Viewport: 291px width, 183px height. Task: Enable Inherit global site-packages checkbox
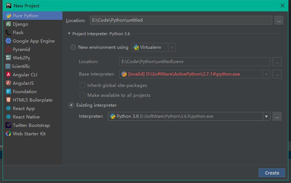point(82,85)
